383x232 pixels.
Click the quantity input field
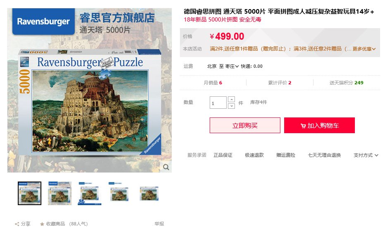coord(218,103)
